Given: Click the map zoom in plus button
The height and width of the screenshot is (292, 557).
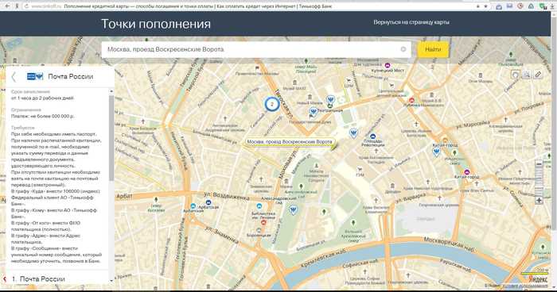Looking at the screenshot, I should (539, 200).
